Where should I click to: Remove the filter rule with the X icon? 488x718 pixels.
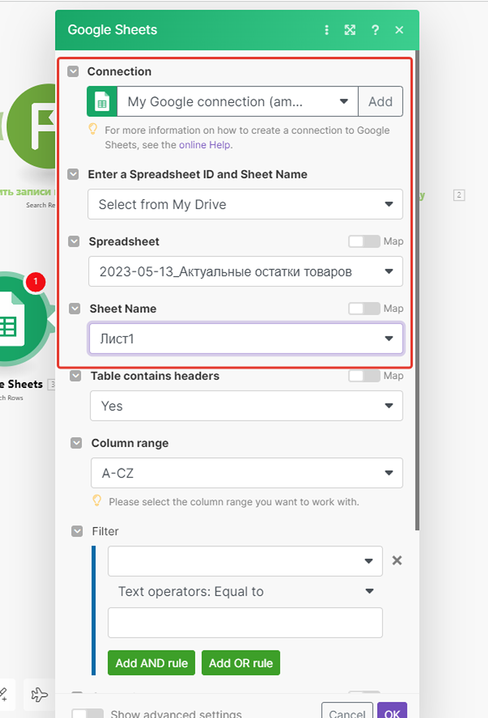coord(397,561)
